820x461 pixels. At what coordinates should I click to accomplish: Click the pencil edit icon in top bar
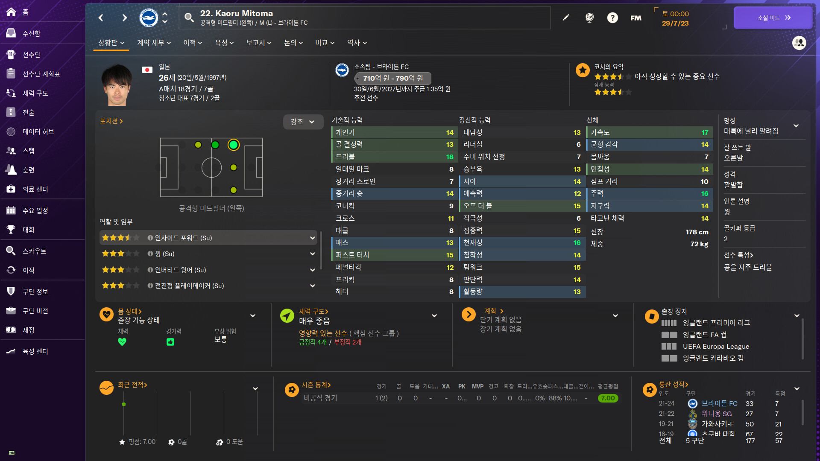point(566,18)
